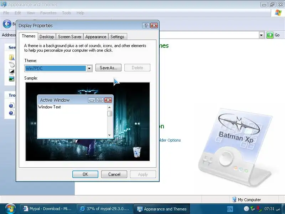Image resolution: width=285 pixels, height=214 pixels.
Task: Open the second Troubleshooters help icon
Action: pos(12,113)
